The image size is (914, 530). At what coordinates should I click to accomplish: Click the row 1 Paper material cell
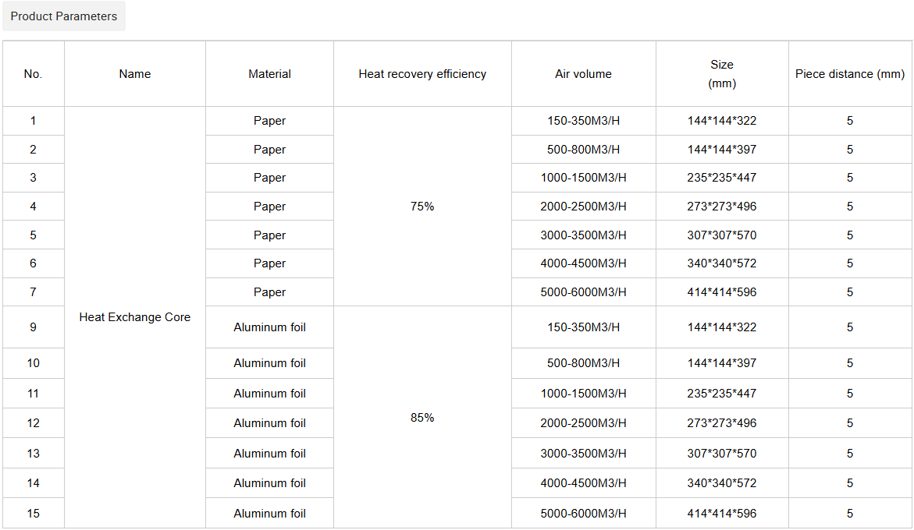tap(269, 121)
